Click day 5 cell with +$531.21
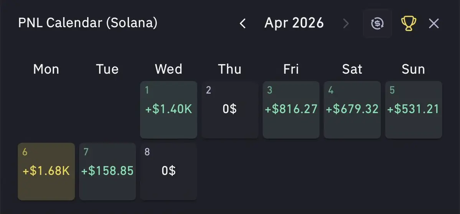 [x=413, y=109]
